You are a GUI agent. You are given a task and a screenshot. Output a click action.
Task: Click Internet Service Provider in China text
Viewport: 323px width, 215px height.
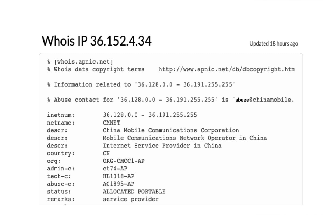162,146
